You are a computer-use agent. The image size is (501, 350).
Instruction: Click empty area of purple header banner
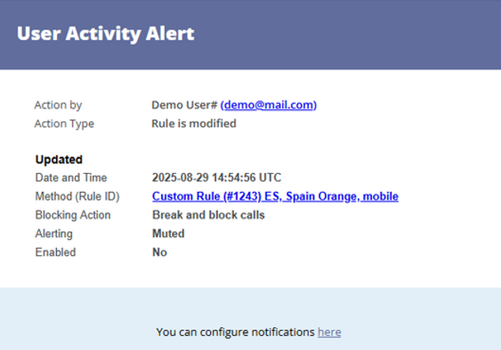(x=352, y=35)
